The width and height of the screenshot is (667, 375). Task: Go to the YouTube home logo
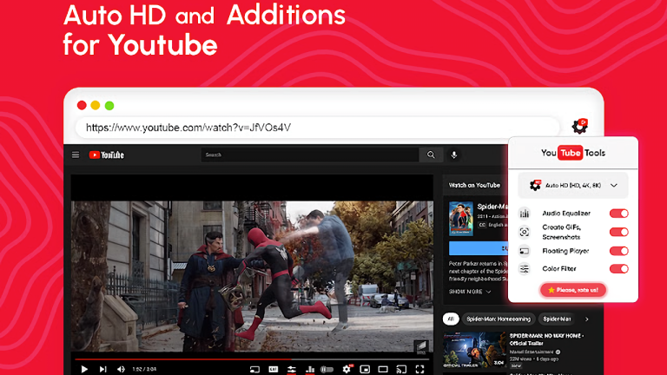106,155
